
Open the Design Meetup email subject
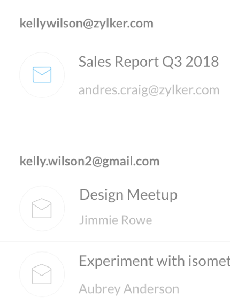128,195
